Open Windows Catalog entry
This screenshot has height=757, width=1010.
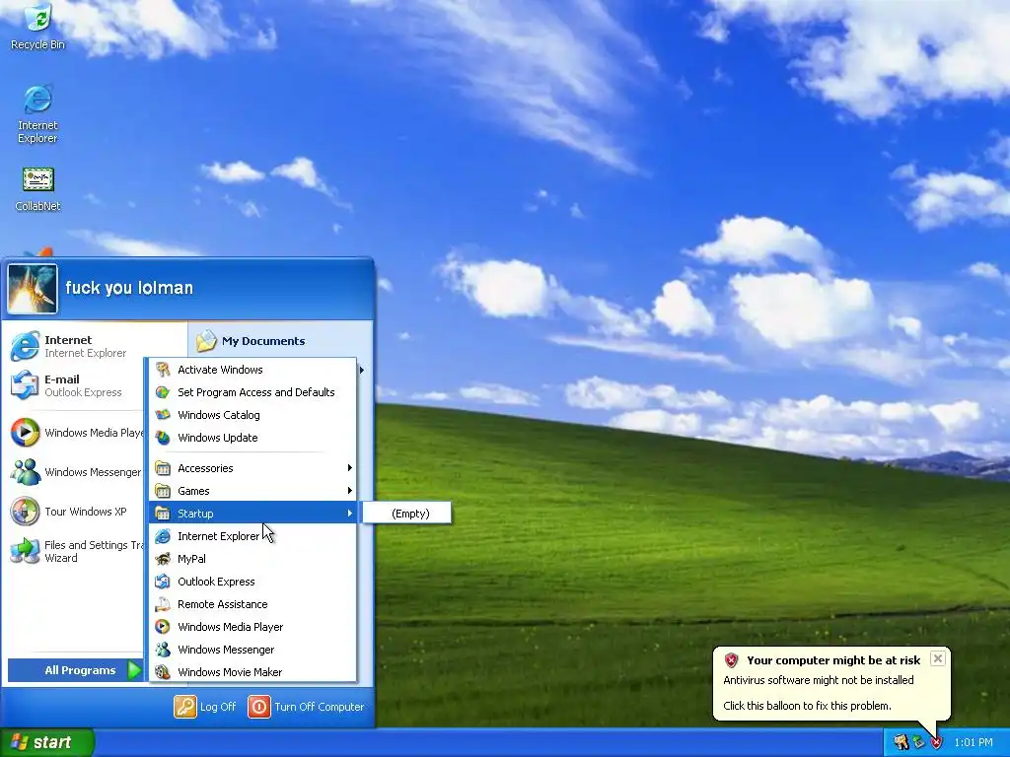[253, 415]
